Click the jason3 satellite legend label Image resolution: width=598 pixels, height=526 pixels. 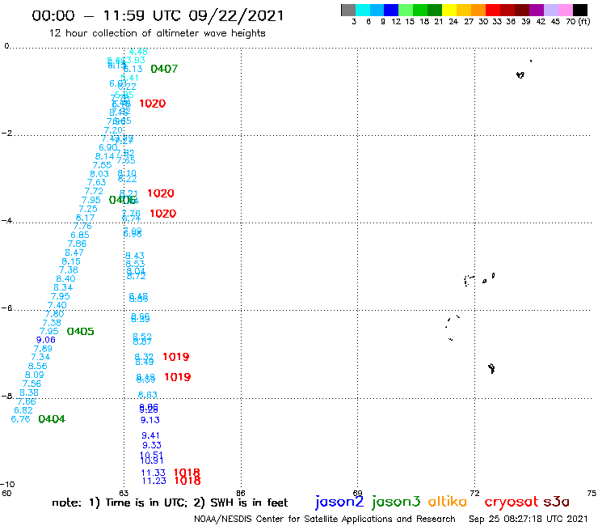tap(396, 503)
